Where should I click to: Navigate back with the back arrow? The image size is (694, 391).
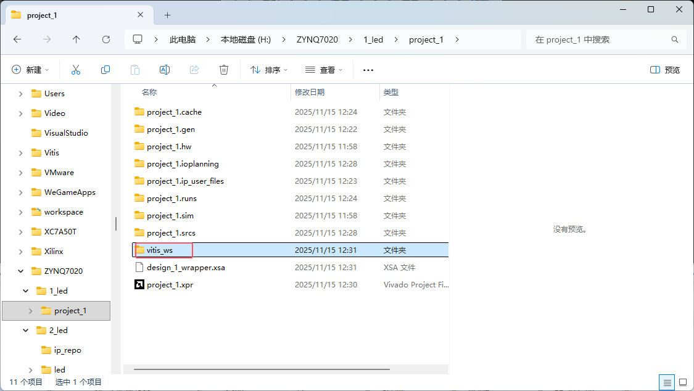(17, 39)
